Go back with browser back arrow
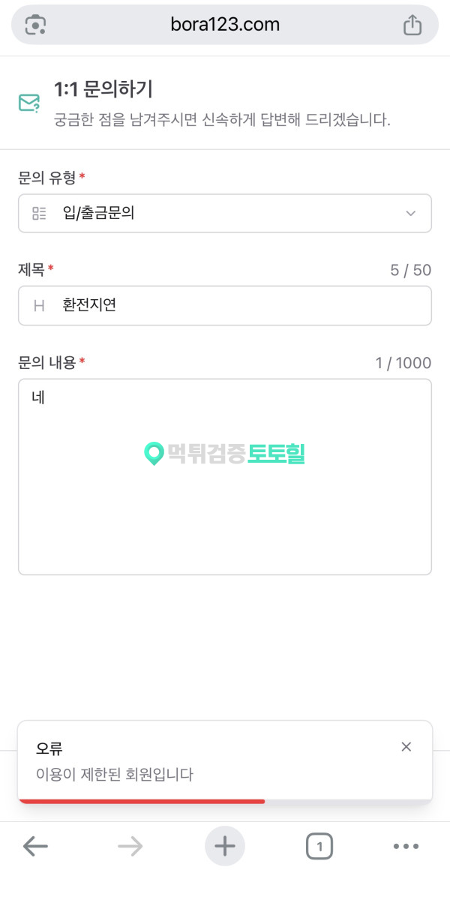 click(35, 847)
